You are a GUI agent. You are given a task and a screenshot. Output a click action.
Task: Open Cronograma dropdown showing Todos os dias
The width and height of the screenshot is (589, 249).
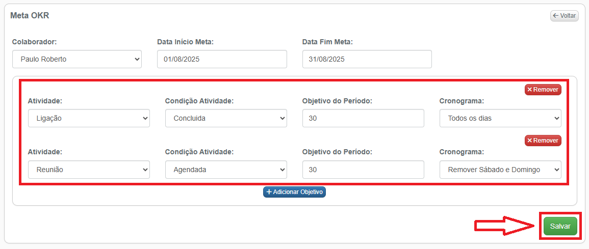[500, 118]
